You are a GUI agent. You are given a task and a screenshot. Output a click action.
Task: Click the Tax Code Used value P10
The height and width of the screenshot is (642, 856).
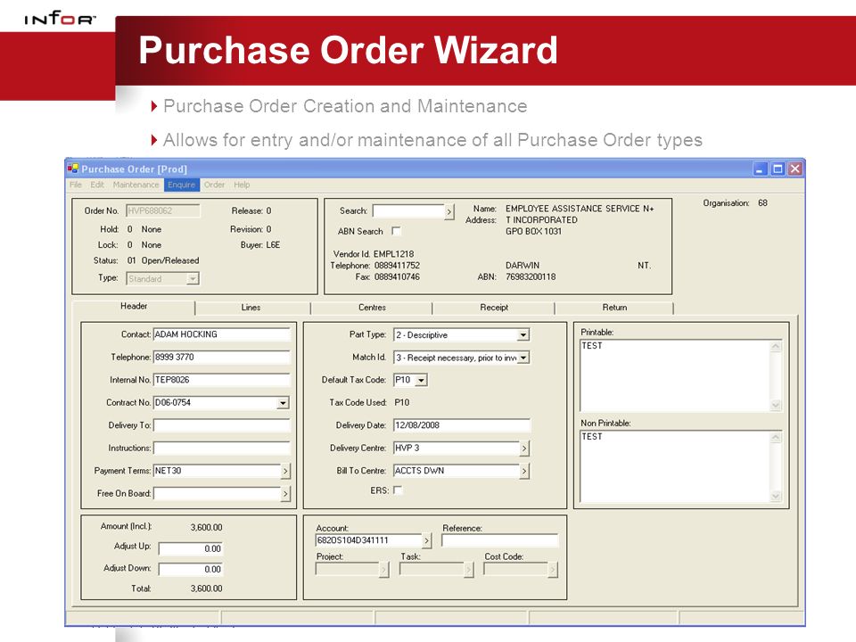click(402, 402)
